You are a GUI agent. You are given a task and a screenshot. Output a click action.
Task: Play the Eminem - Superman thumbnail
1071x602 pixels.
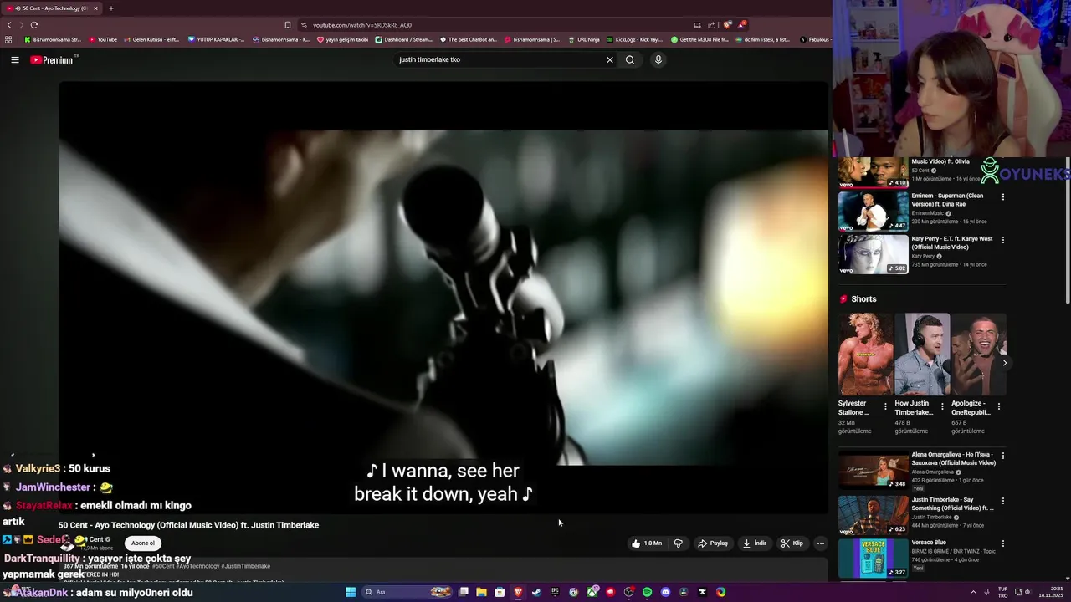(873, 211)
